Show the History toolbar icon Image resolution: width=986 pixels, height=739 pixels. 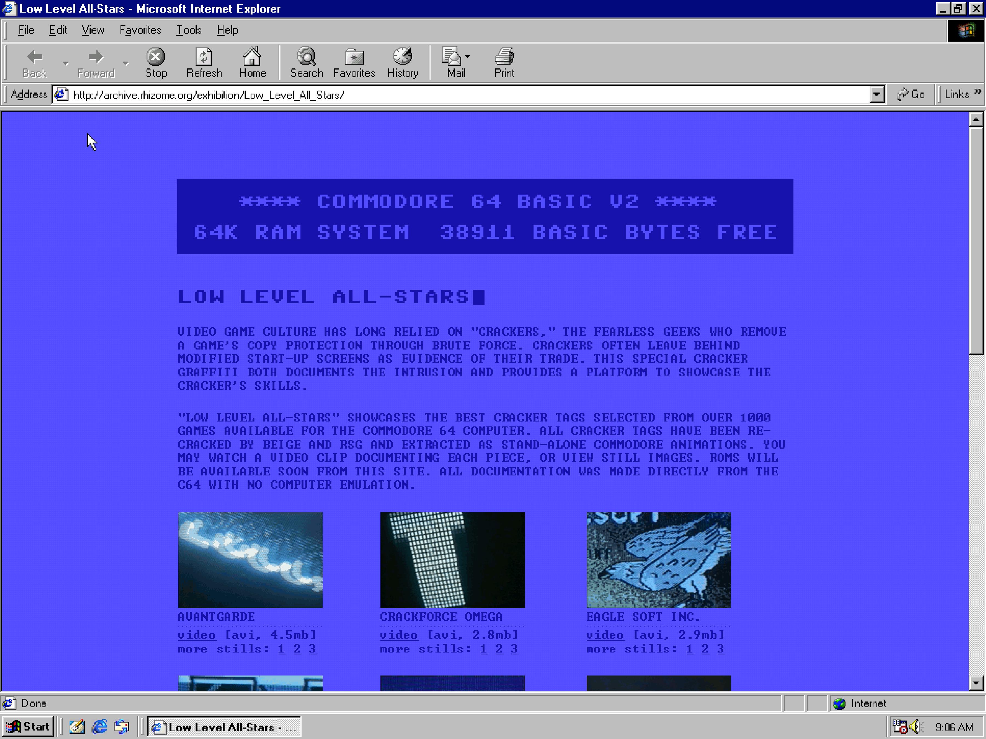pyautogui.click(x=402, y=57)
